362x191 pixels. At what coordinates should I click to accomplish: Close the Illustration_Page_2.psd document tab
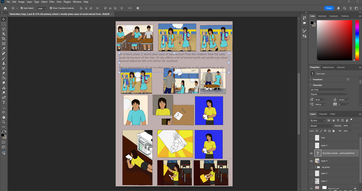112,14
